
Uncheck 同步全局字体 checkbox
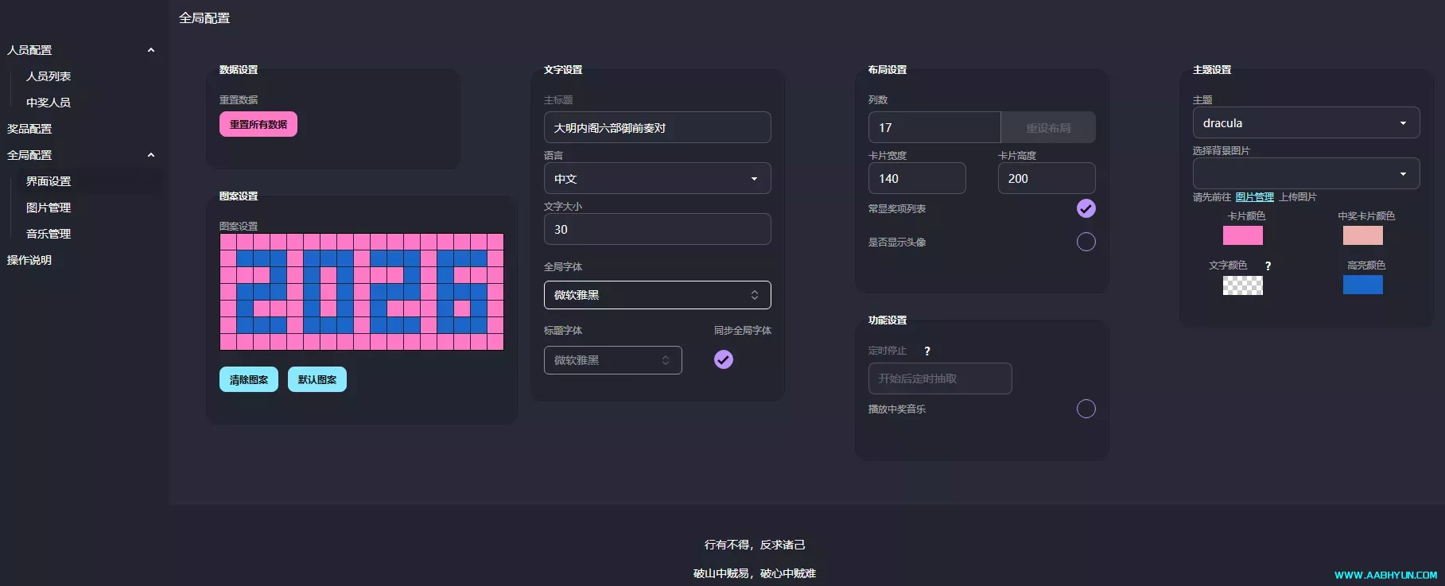pos(723,359)
